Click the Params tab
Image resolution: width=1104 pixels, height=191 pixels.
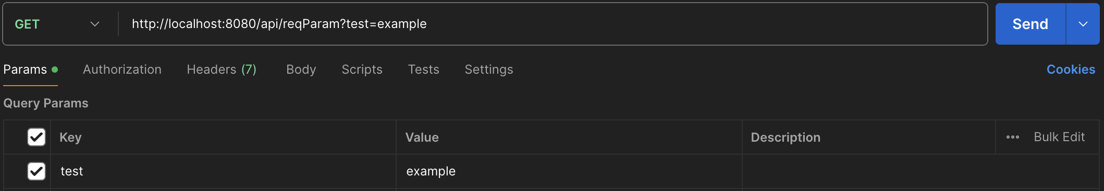pos(25,70)
